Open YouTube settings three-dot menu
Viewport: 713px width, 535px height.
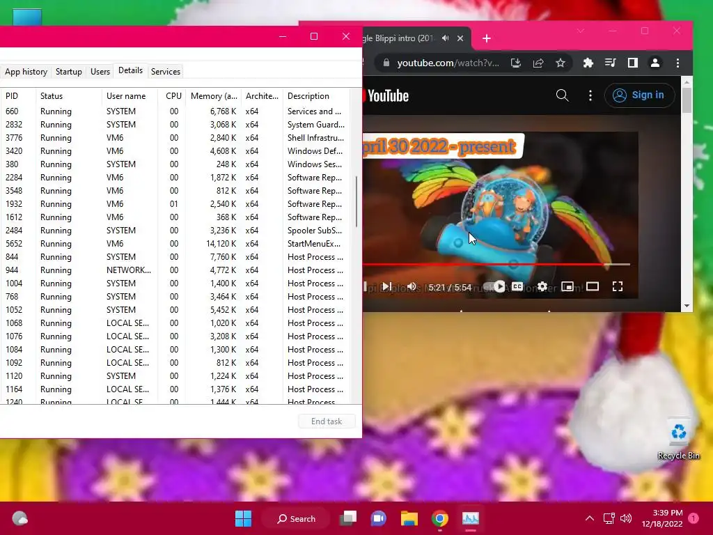pos(590,95)
